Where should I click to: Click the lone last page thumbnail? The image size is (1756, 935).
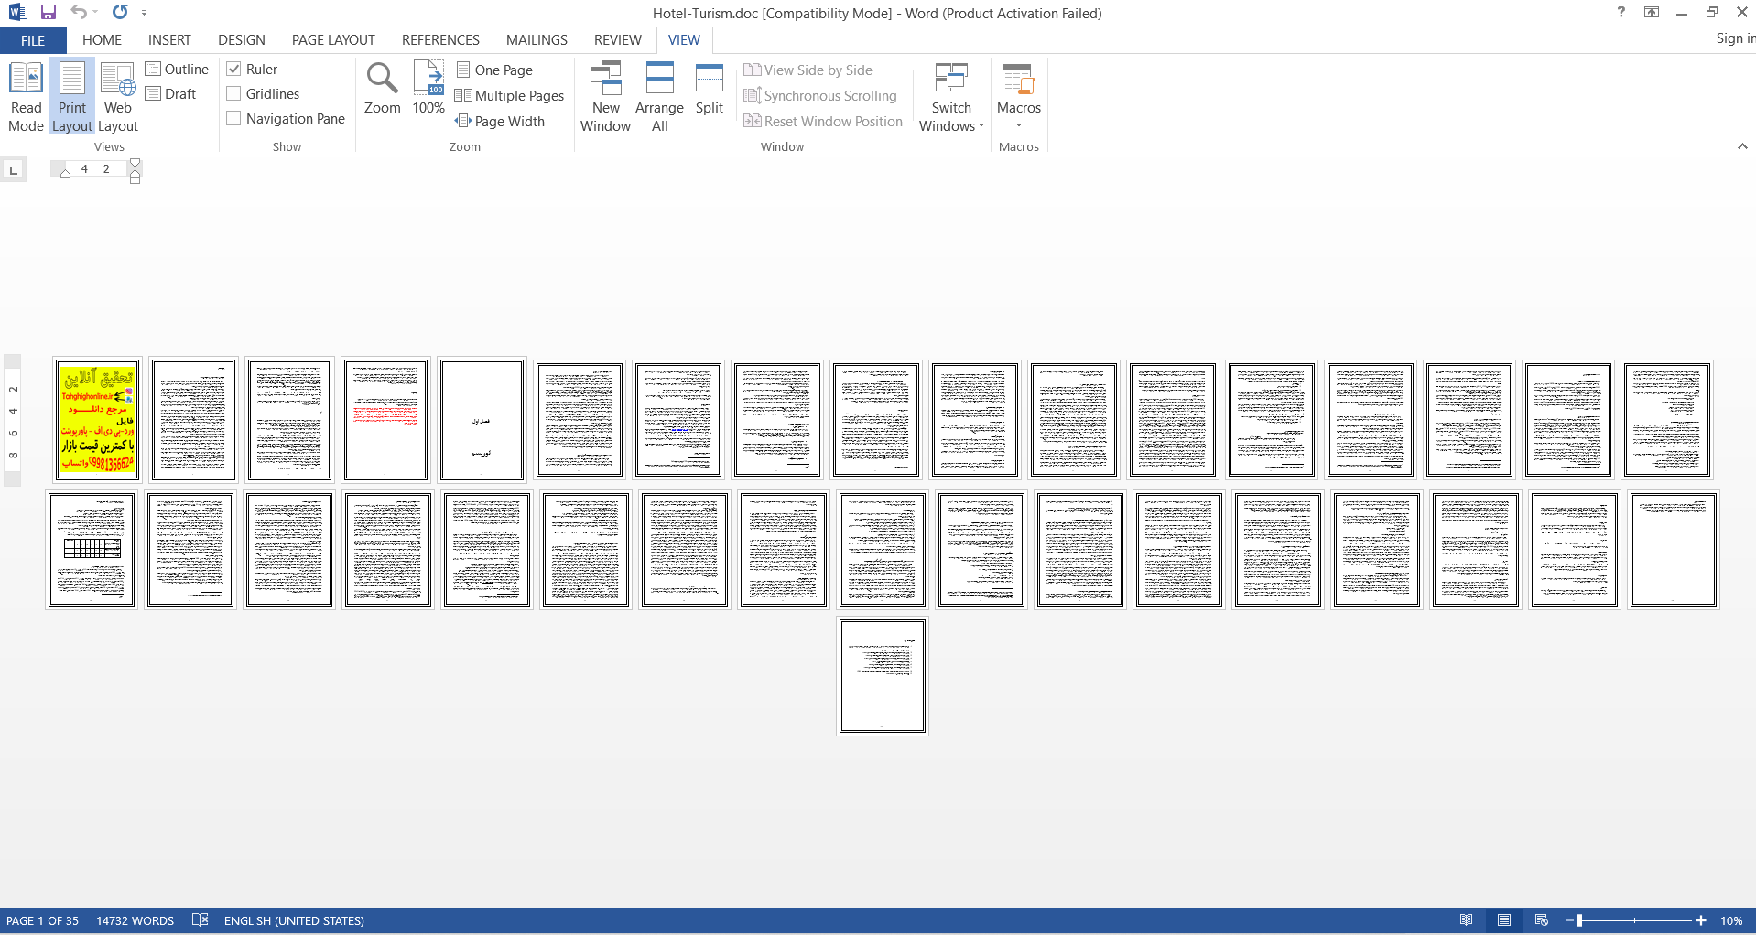pyautogui.click(x=883, y=676)
